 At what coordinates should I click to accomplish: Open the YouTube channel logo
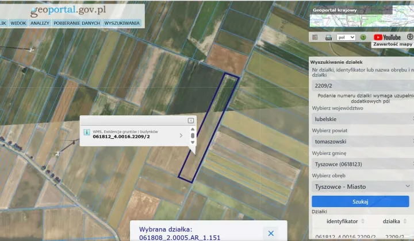click(x=387, y=37)
